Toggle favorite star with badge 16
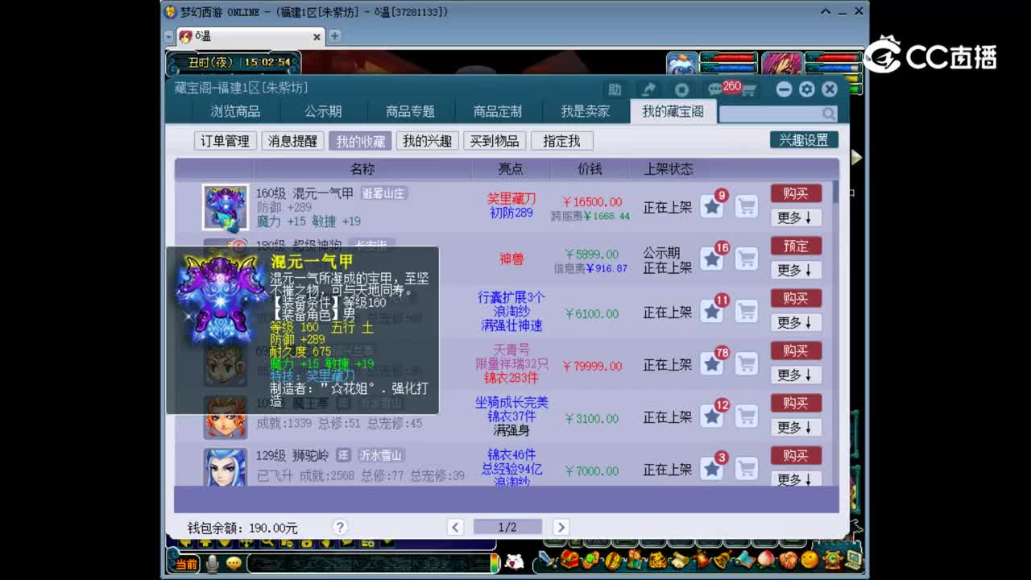The height and width of the screenshot is (580, 1031). coord(711,259)
